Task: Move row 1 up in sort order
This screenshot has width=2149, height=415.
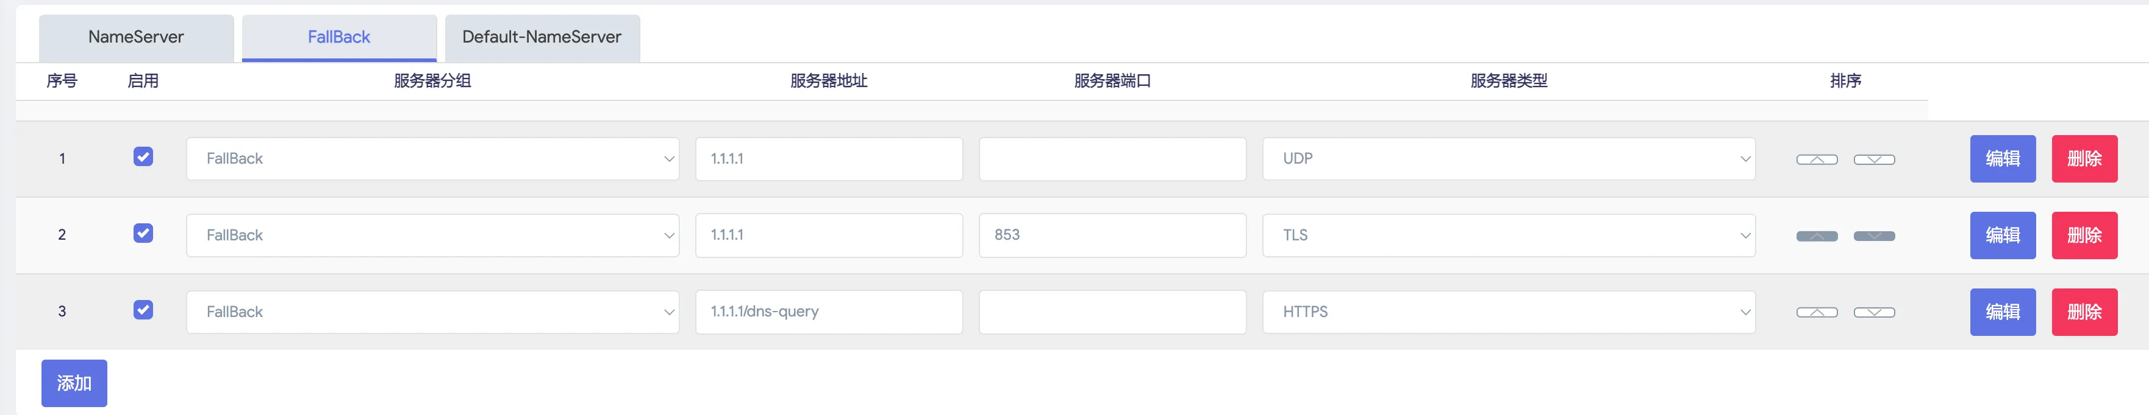Action: pos(1816,159)
